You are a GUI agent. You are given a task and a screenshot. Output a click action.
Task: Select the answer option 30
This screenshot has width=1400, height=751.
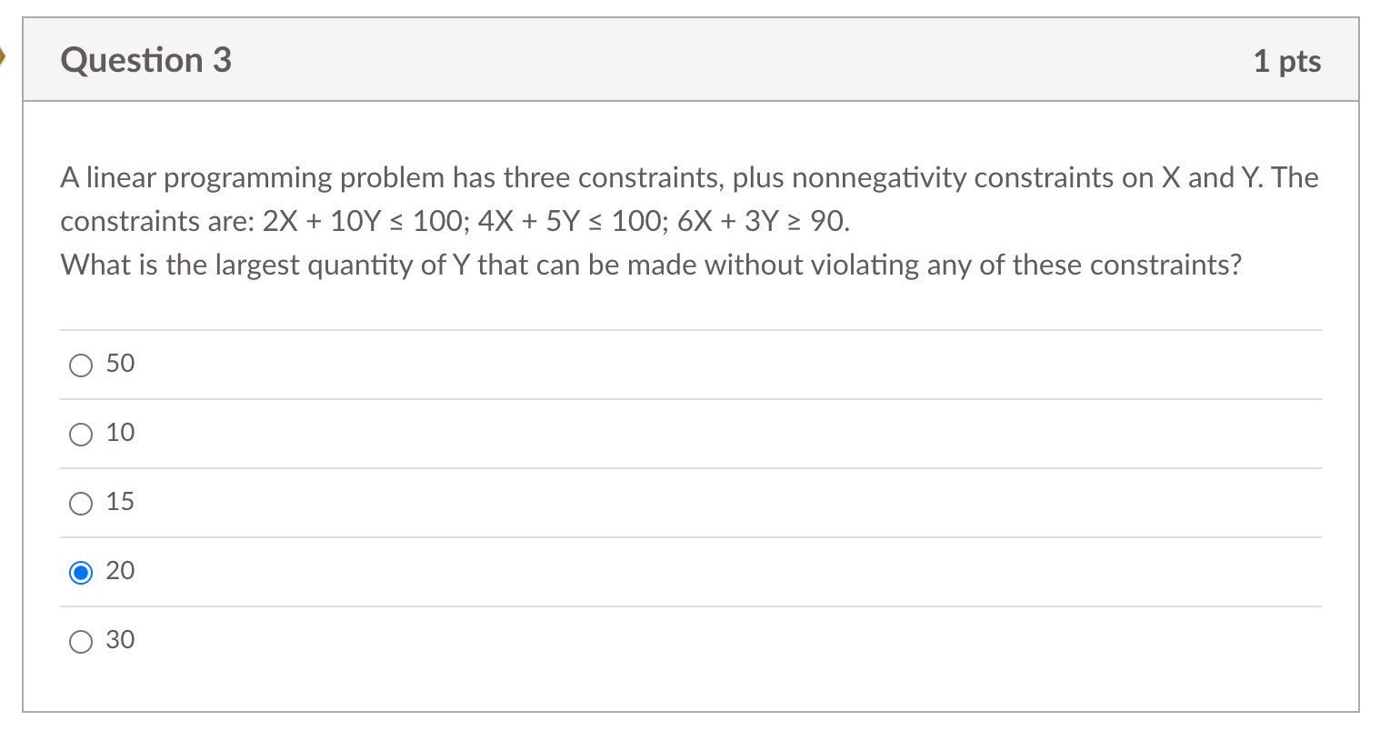coord(80,641)
